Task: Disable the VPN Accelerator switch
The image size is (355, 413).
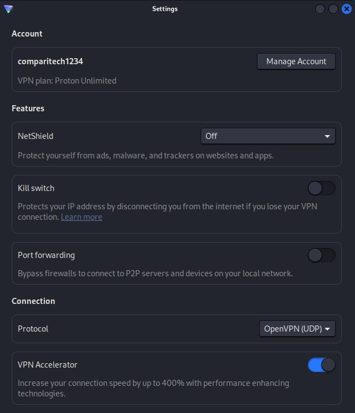Action: point(321,365)
